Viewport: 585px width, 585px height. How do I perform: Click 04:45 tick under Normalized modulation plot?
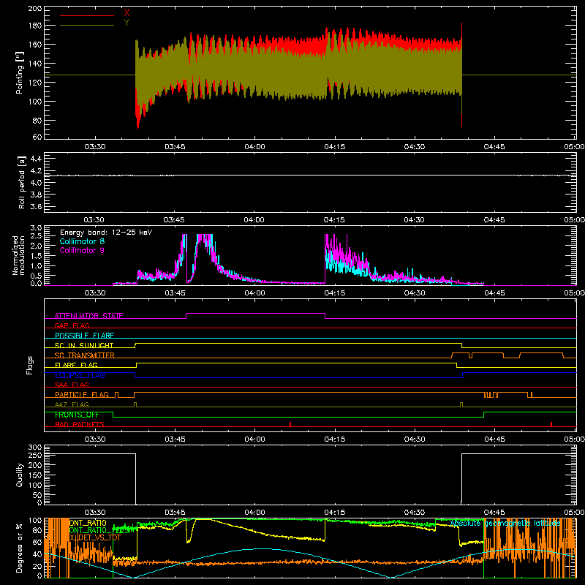point(494,293)
